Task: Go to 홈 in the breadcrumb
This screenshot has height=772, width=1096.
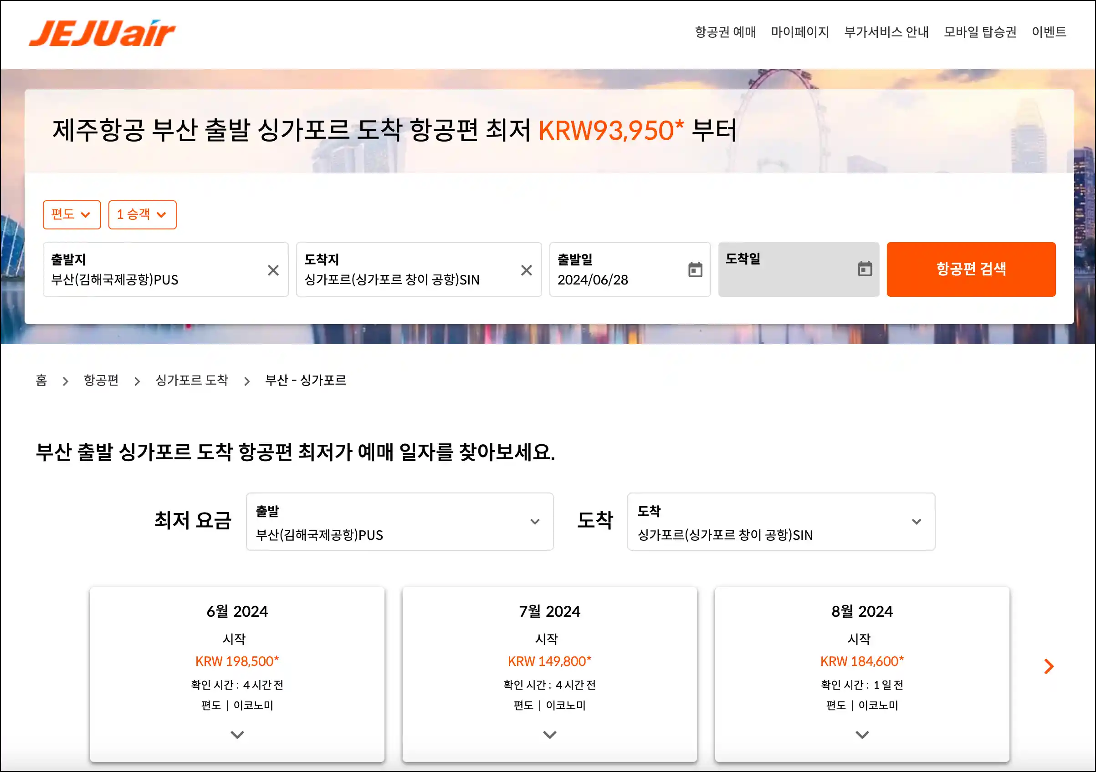Action: [41, 380]
